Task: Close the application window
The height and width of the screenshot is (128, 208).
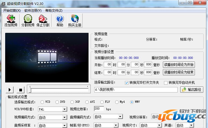Action: tap(200, 2)
